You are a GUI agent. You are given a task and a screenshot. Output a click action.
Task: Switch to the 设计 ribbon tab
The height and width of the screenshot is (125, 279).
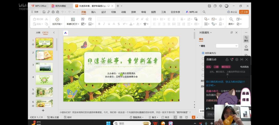(x=104, y=12)
